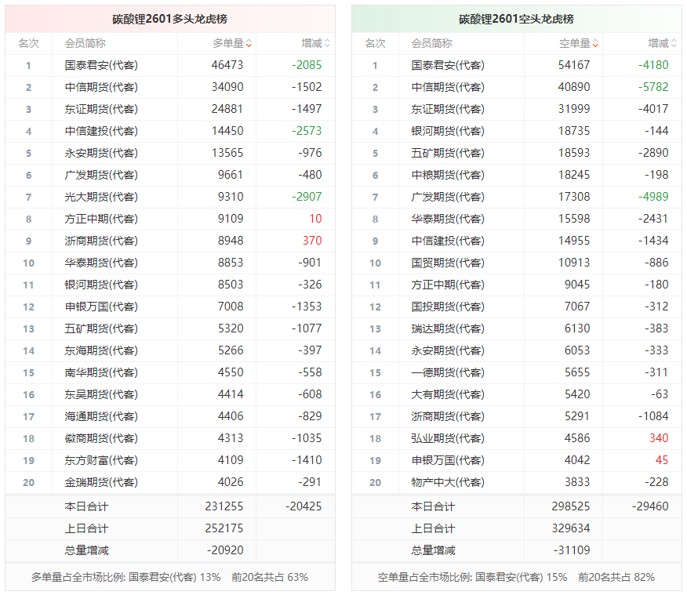Select 华泰期货(代客) in short table

pyautogui.click(x=448, y=219)
